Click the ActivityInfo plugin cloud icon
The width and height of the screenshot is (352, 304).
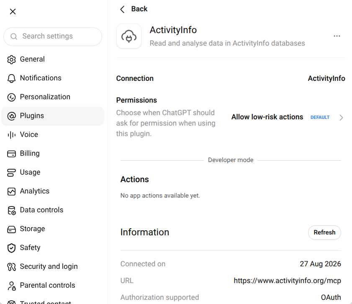pyautogui.click(x=129, y=36)
